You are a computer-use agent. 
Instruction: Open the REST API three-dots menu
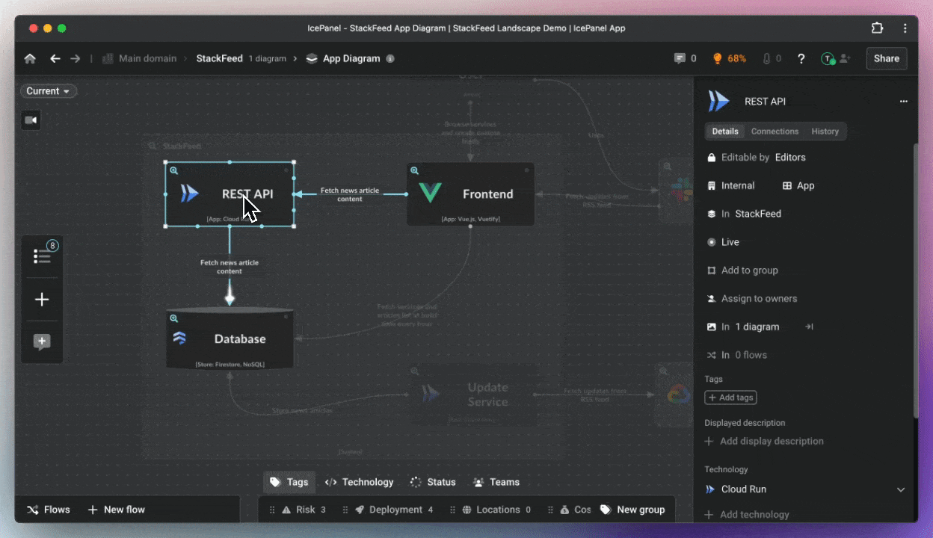(903, 102)
